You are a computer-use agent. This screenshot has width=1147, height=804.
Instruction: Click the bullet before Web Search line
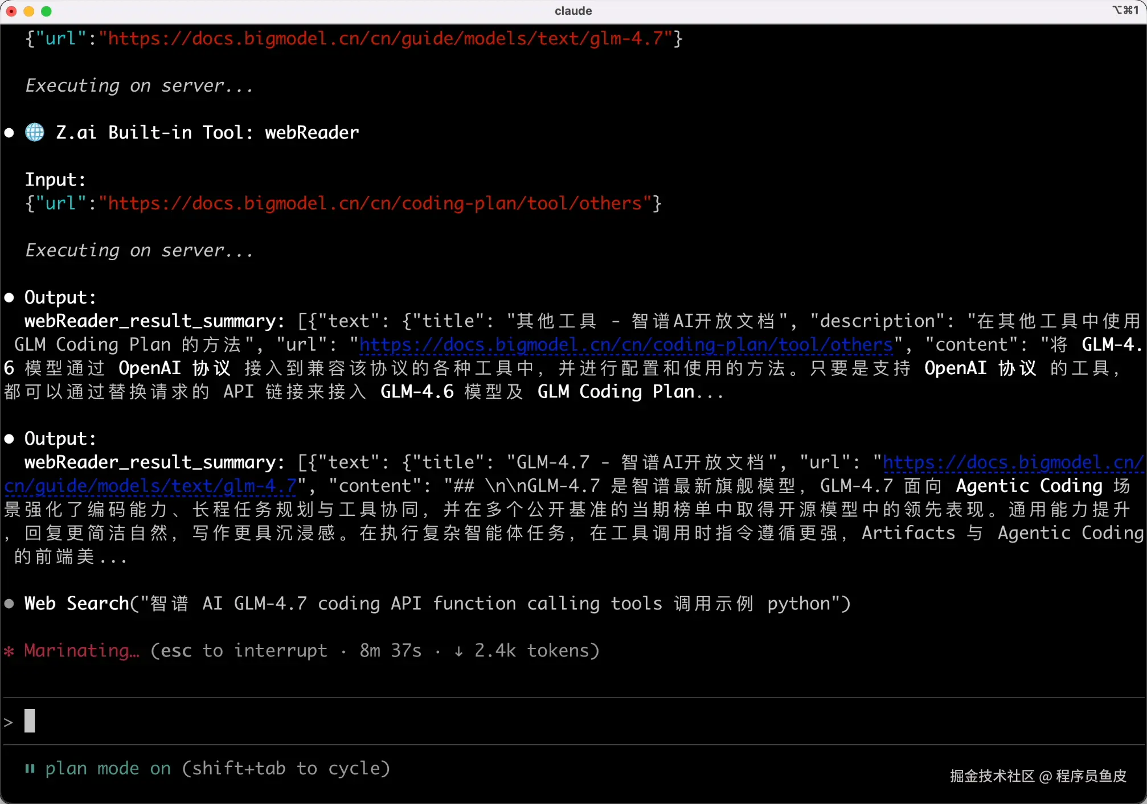point(9,604)
